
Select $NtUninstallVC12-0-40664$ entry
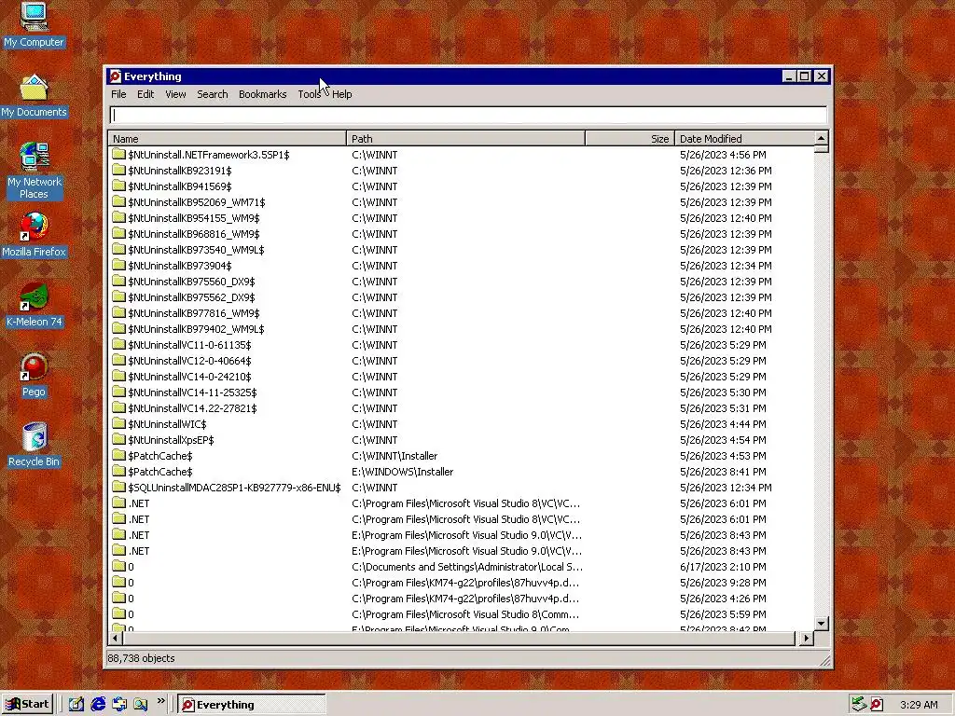point(189,361)
